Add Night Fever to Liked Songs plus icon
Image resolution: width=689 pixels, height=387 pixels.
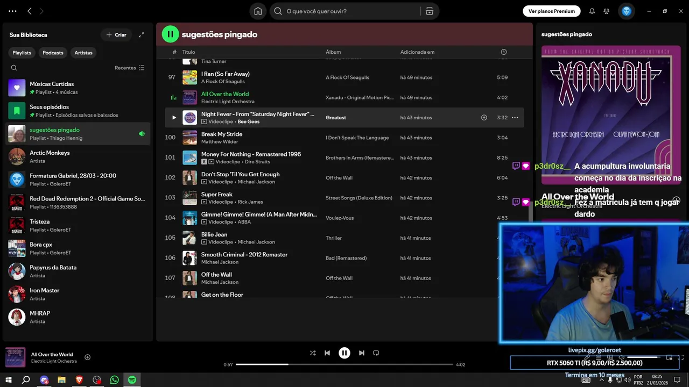484,118
